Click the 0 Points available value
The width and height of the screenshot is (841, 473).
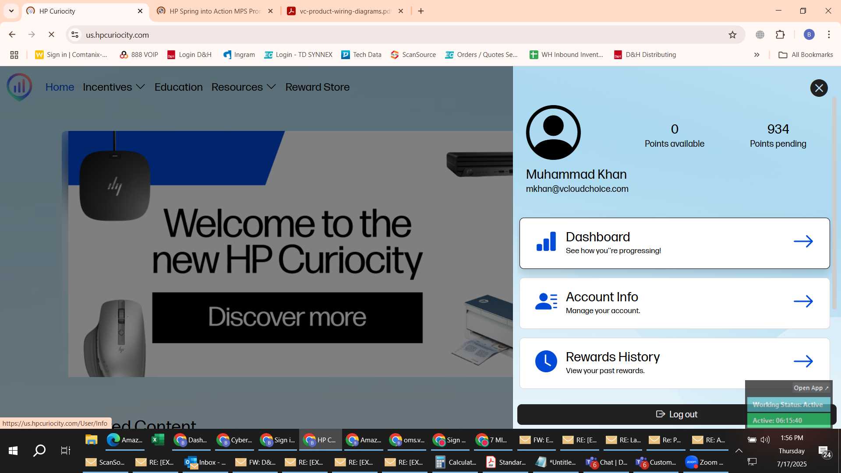pos(675,129)
